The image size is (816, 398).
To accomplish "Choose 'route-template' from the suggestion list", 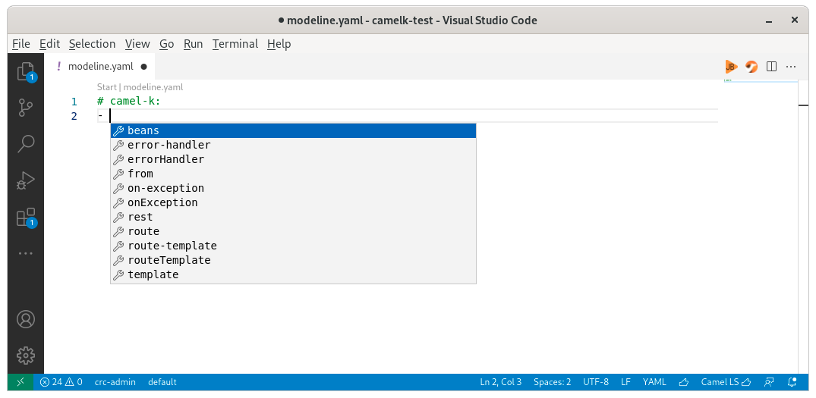I will pos(172,246).
